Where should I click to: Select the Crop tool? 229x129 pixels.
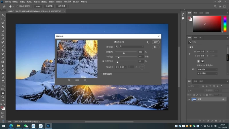pyautogui.click(x=3, y=31)
